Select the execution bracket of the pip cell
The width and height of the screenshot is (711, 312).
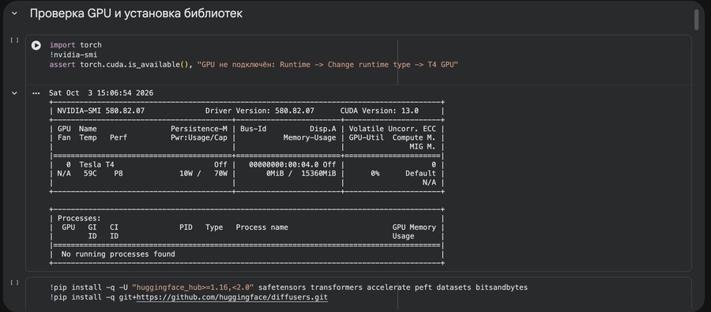pos(14,283)
